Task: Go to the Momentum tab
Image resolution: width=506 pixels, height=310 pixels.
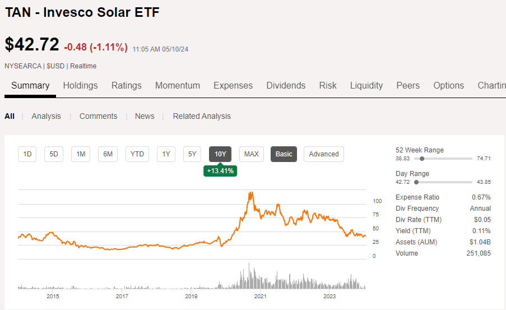Action: 177,85
